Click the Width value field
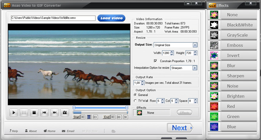The width and height of the screenshot is (261, 140). [x=166, y=53]
